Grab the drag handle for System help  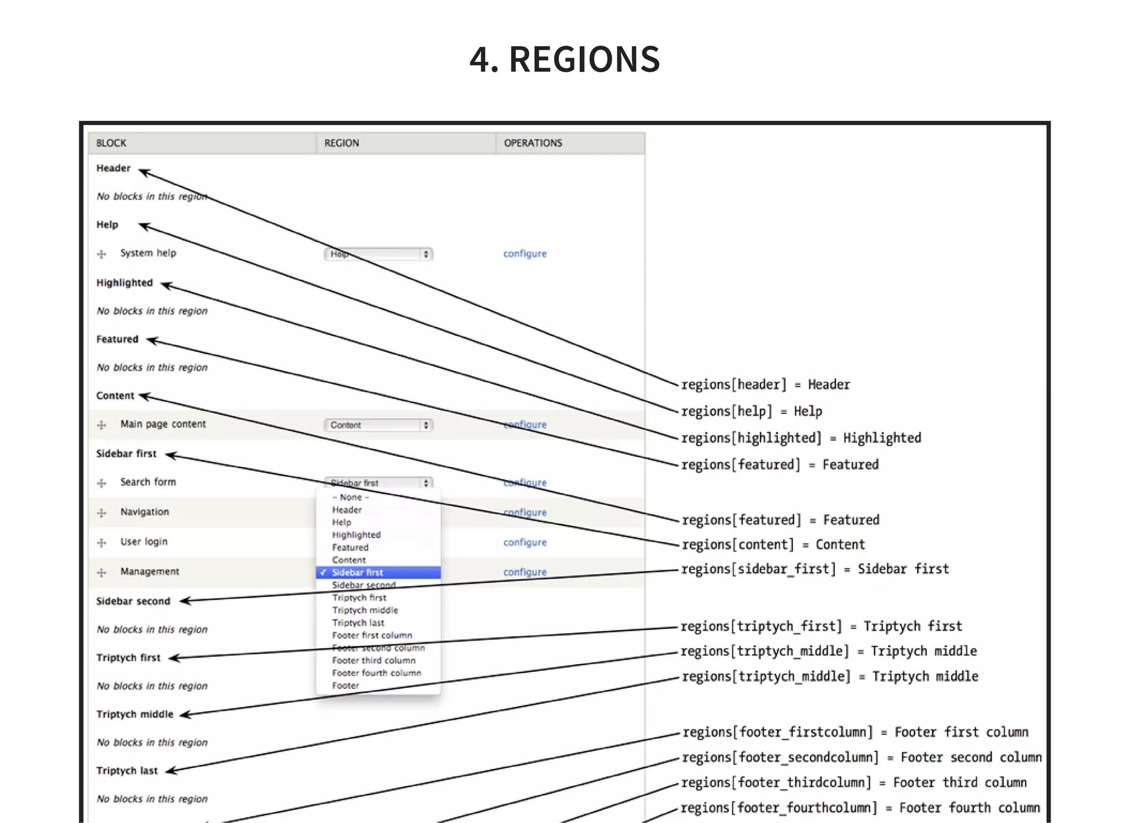pyautogui.click(x=102, y=254)
